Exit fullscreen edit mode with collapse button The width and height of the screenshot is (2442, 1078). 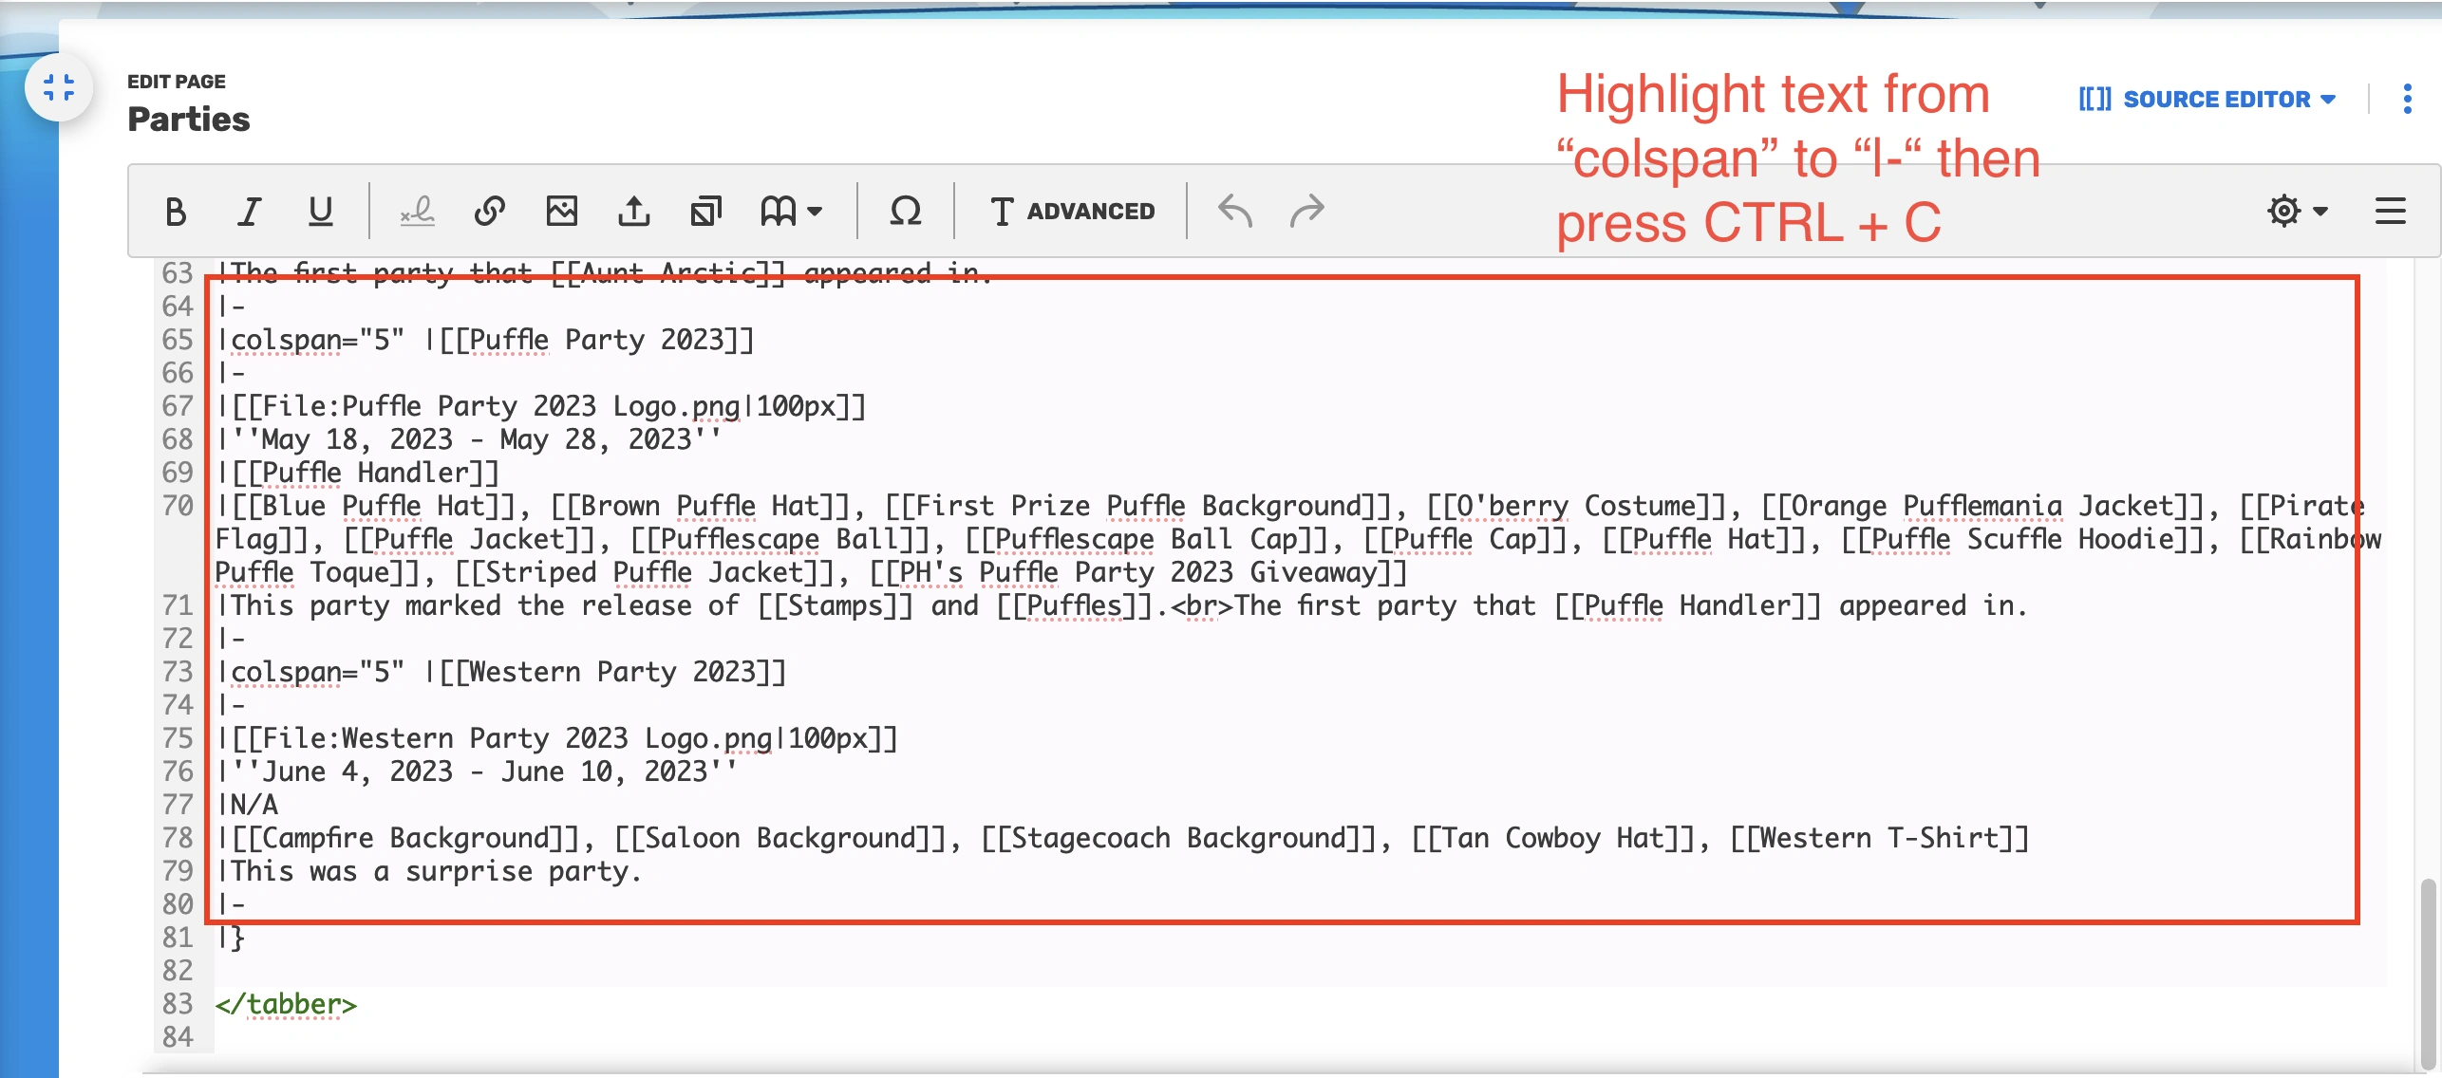(59, 87)
